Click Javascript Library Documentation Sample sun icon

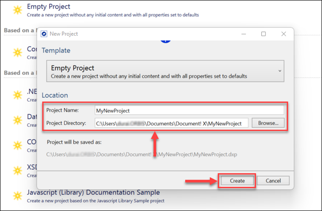[17, 195]
